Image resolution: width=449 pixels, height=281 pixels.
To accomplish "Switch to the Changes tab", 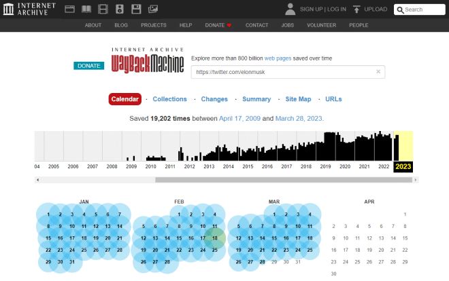I will (214, 99).
